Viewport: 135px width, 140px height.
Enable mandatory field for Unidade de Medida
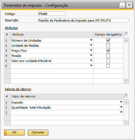[108, 45]
